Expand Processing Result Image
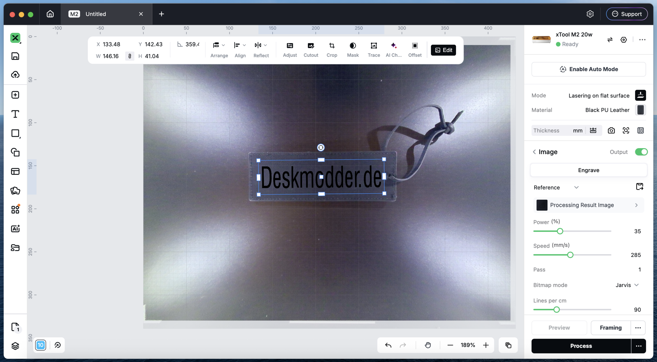This screenshot has height=362, width=657. 588,205
